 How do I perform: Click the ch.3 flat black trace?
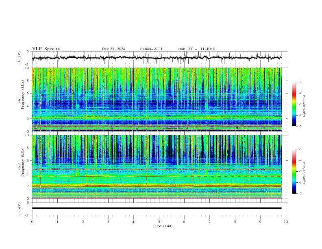pos(157,208)
